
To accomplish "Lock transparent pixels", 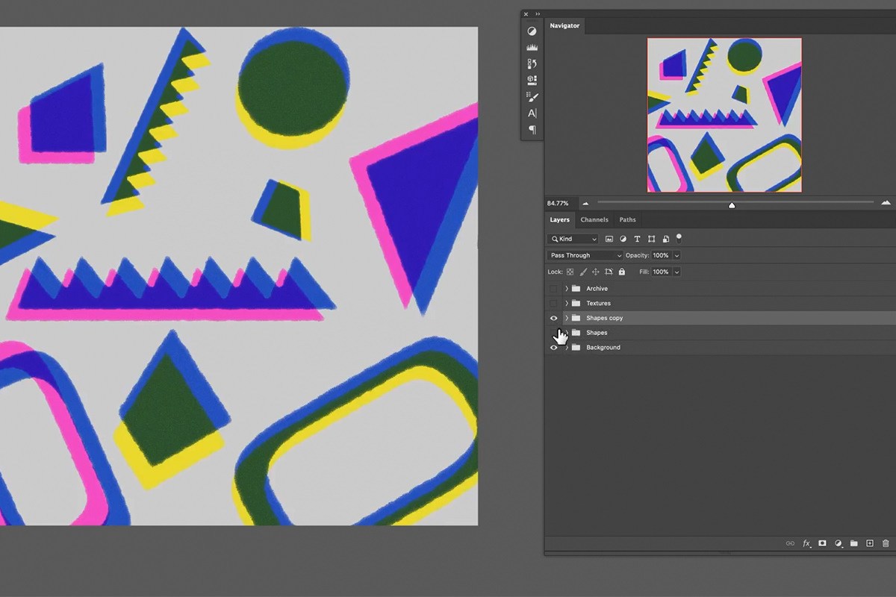I will point(570,272).
